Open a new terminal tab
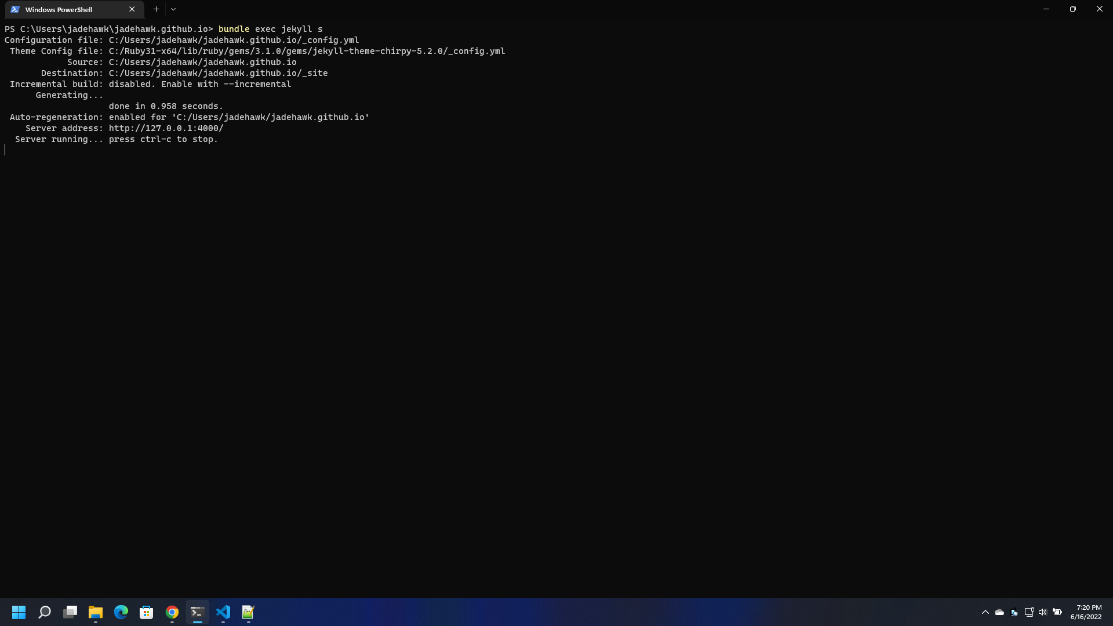Image resolution: width=1113 pixels, height=626 pixels. 156,9
